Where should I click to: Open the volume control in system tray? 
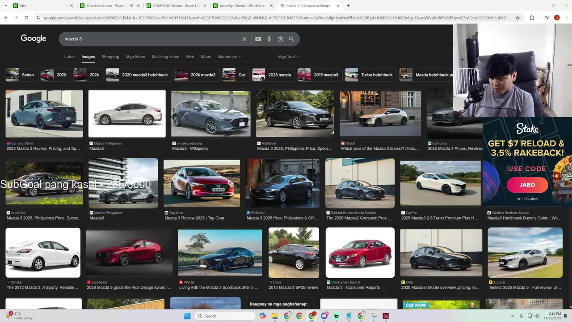[x=537, y=316]
